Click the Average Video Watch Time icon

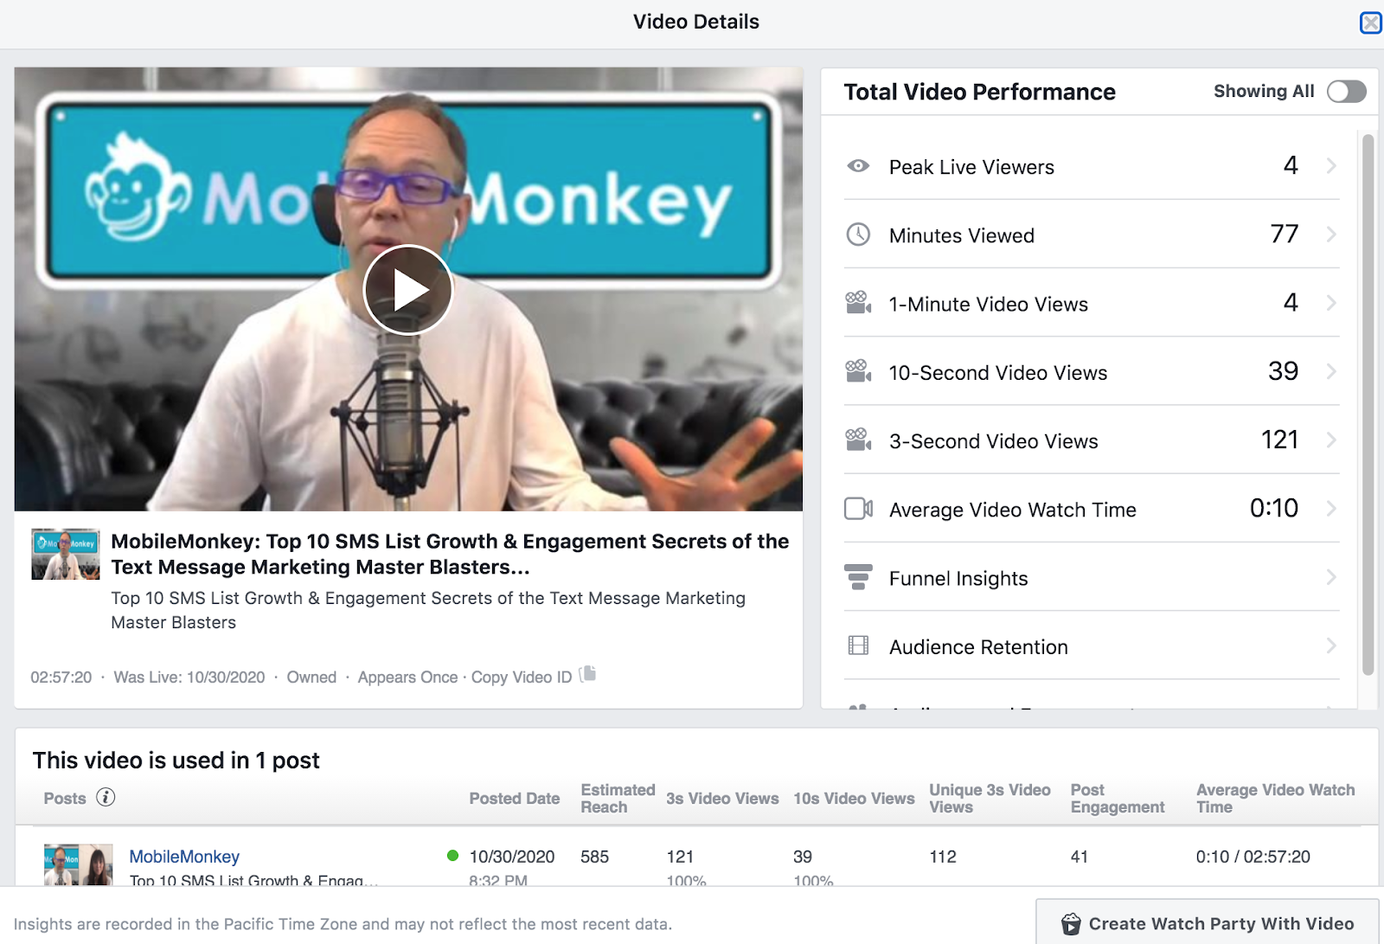pyautogui.click(x=858, y=509)
